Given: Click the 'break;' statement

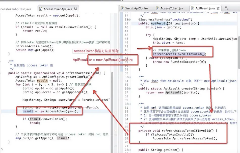Looking at the screenshot, I should point(35,123).
